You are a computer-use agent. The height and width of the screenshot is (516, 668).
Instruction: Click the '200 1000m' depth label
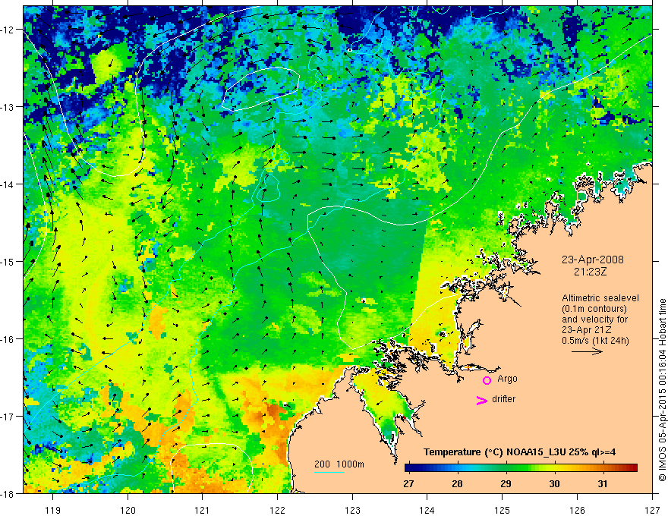pyautogui.click(x=339, y=464)
